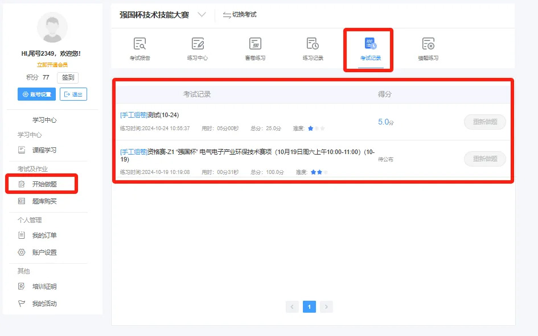The width and height of the screenshot is (538, 336).
Task: Click the 错题练习 wrong-question practice icon
Action: (428, 44)
